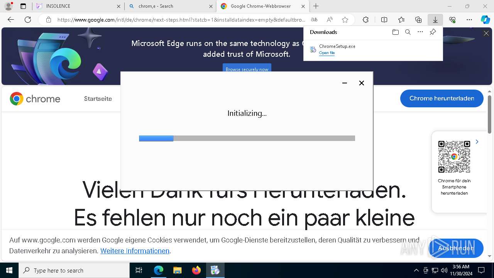Click the chrome logo
Viewport: 494px width, 278px height.
[x=35, y=99]
